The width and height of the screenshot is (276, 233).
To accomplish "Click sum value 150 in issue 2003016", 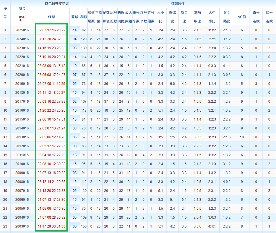I will (x=84, y=226).
